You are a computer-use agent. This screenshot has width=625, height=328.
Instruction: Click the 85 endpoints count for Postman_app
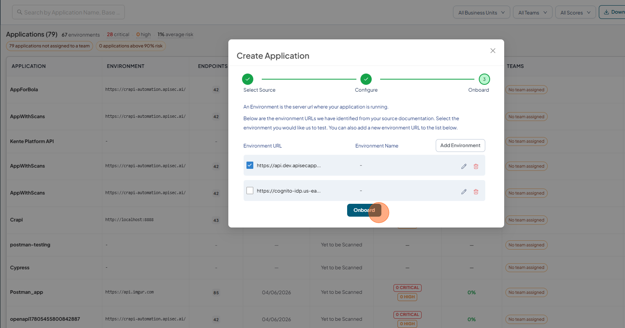click(x=216, y=293)
